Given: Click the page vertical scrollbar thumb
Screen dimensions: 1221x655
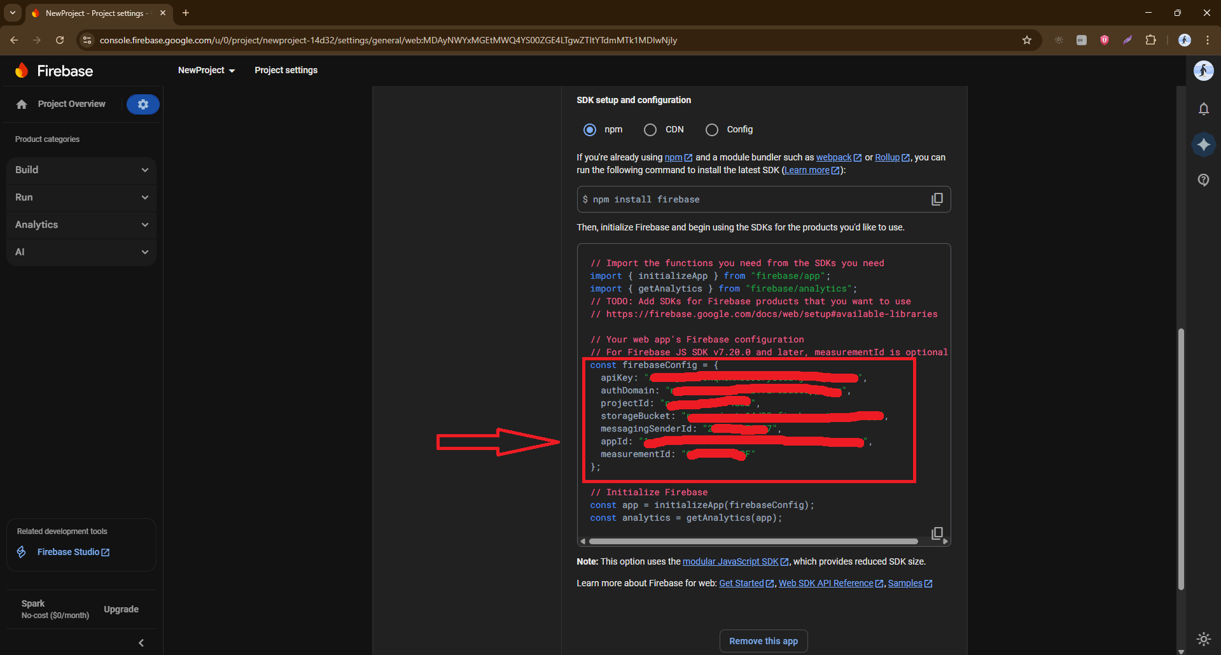Looking at the screenshot, I should point(1181,458).
